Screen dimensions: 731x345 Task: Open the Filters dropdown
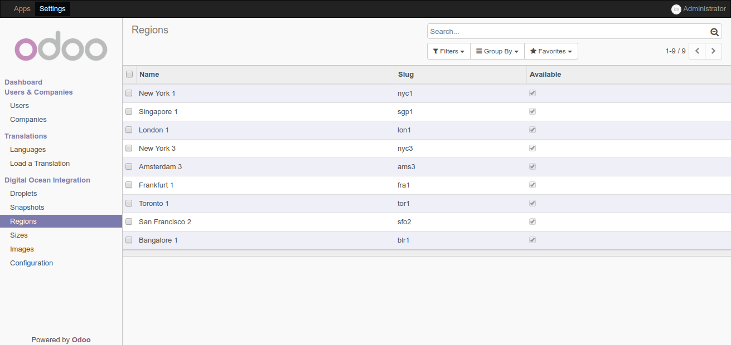pyautogui.click(x=449, y=51)
